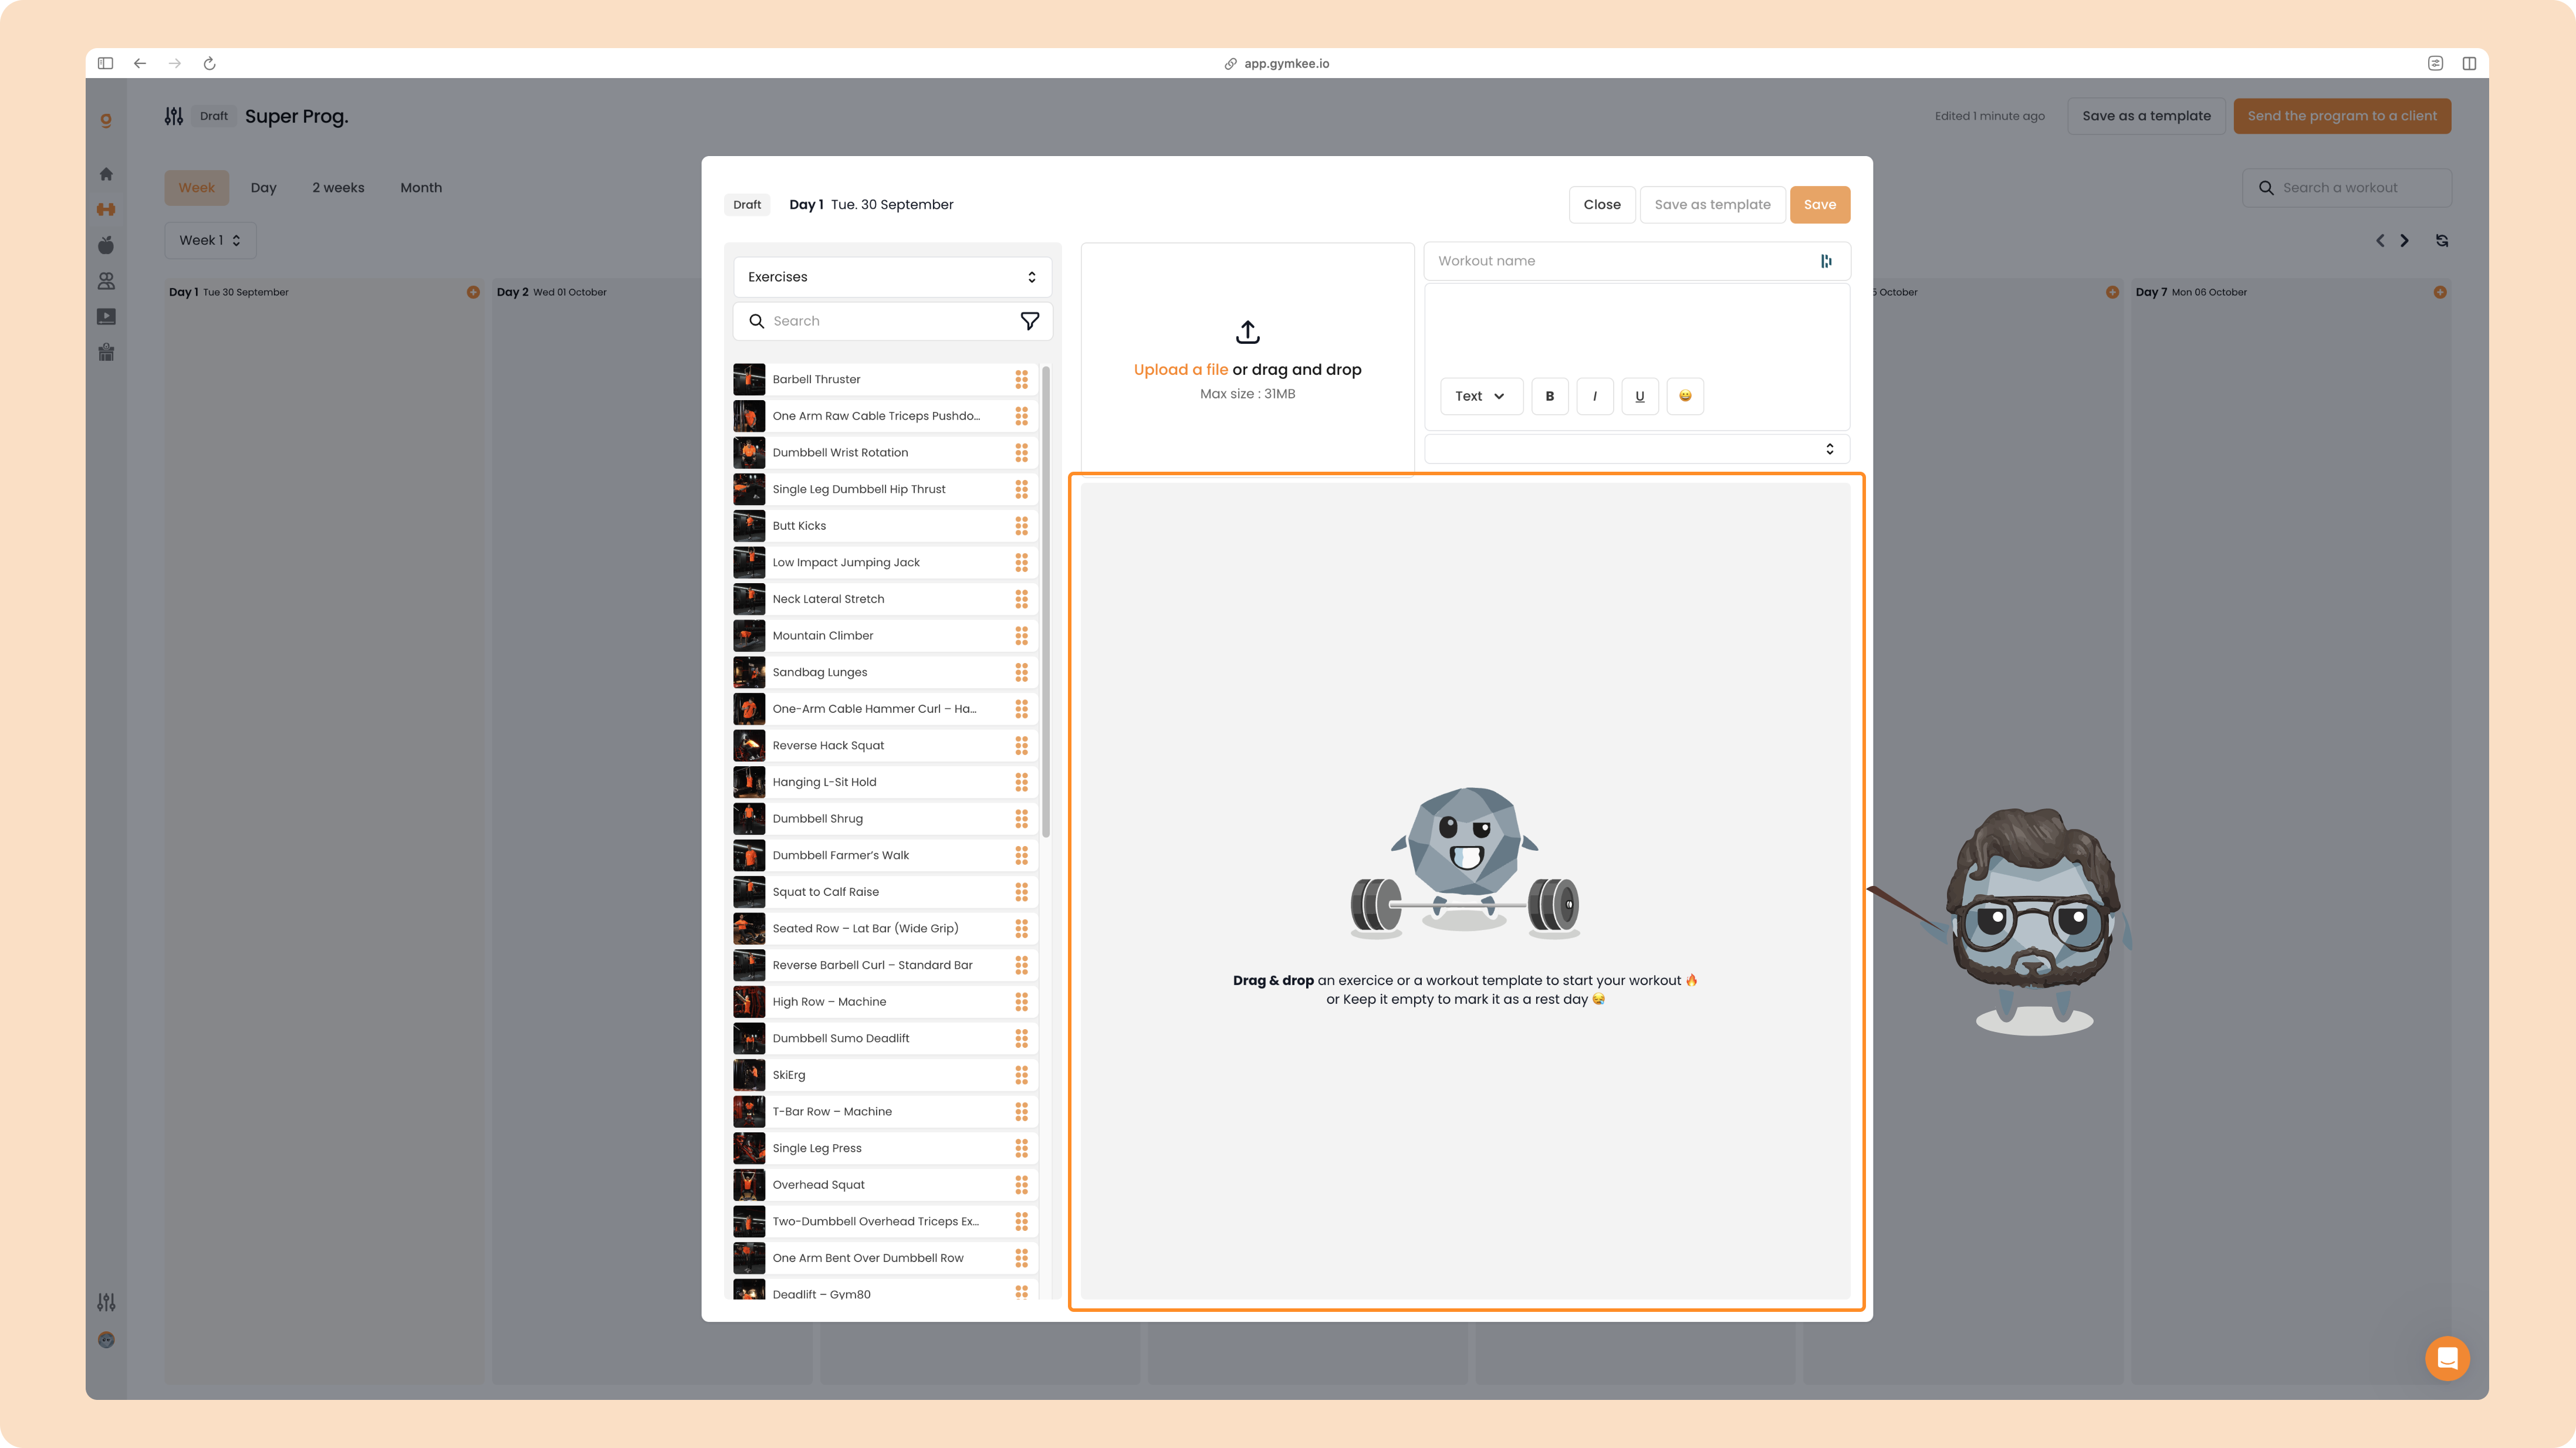Switch to the Week view tab

coord(196,188)
